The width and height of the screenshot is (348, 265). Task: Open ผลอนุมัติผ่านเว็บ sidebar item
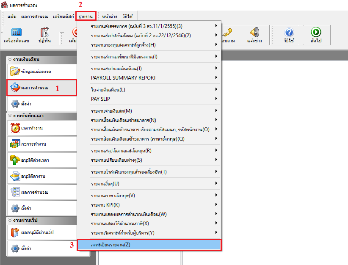(41, 232)
